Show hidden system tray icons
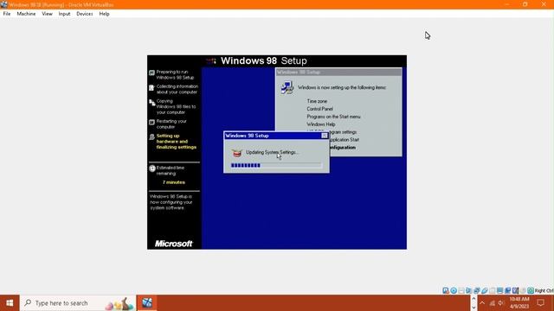This screenshot has height=311, width=554. tap(482, 303)
